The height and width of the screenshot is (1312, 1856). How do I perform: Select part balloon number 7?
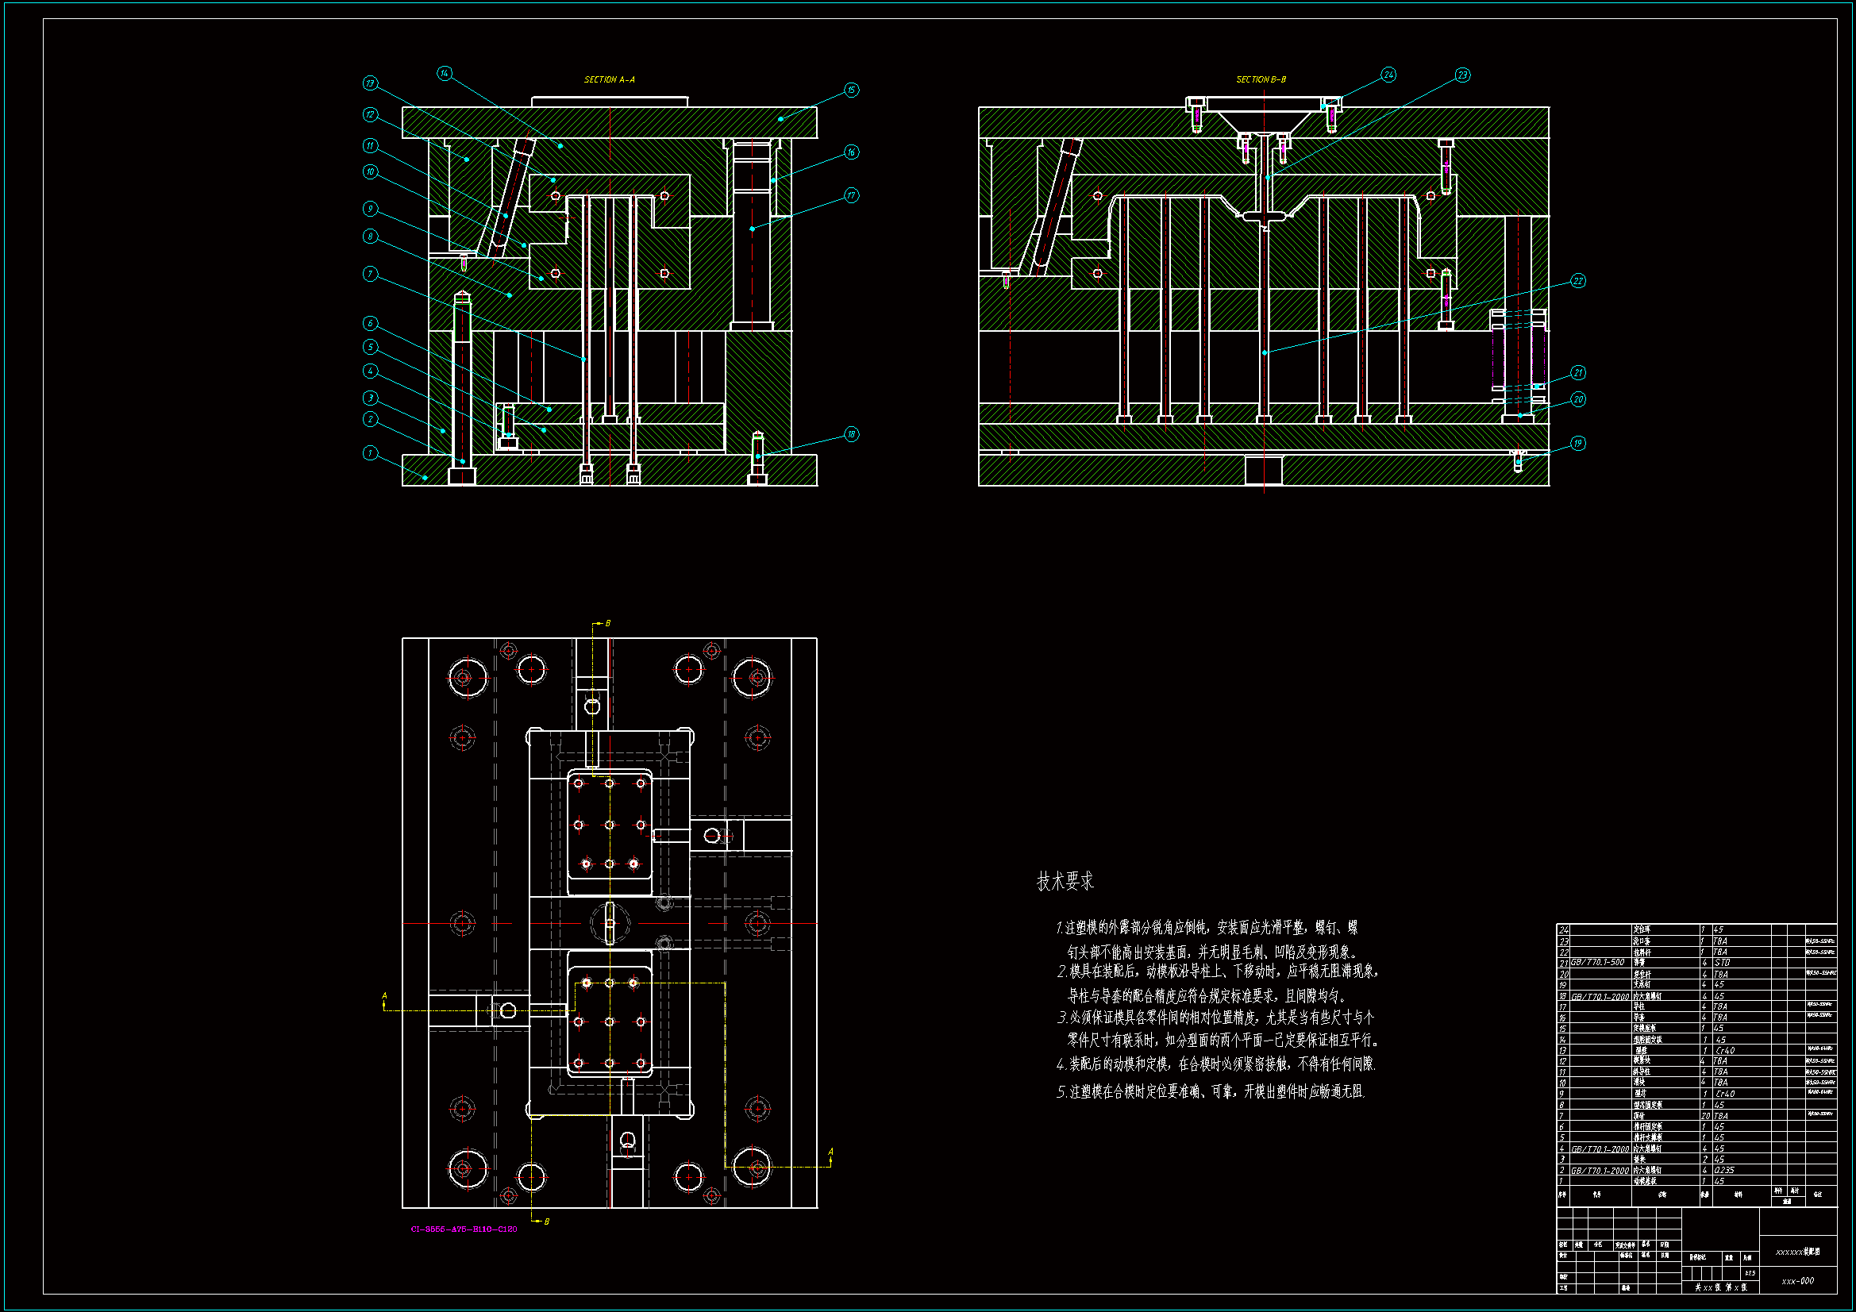[x=370, y=273]
